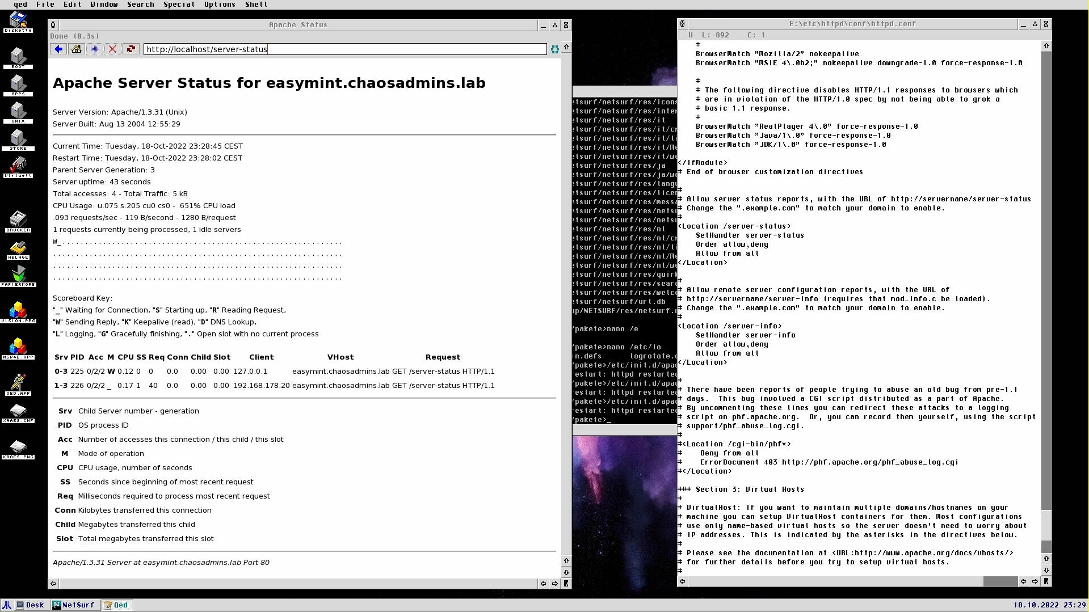The width and height of the screenshot is (1089, 612).
Task: Click httpd.conf scroll-left arrow at bottom left
Action: coord(683,581)
